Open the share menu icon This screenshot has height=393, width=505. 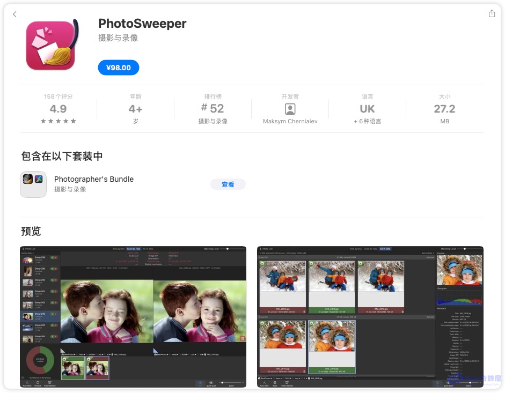click(x=492, y=13)
